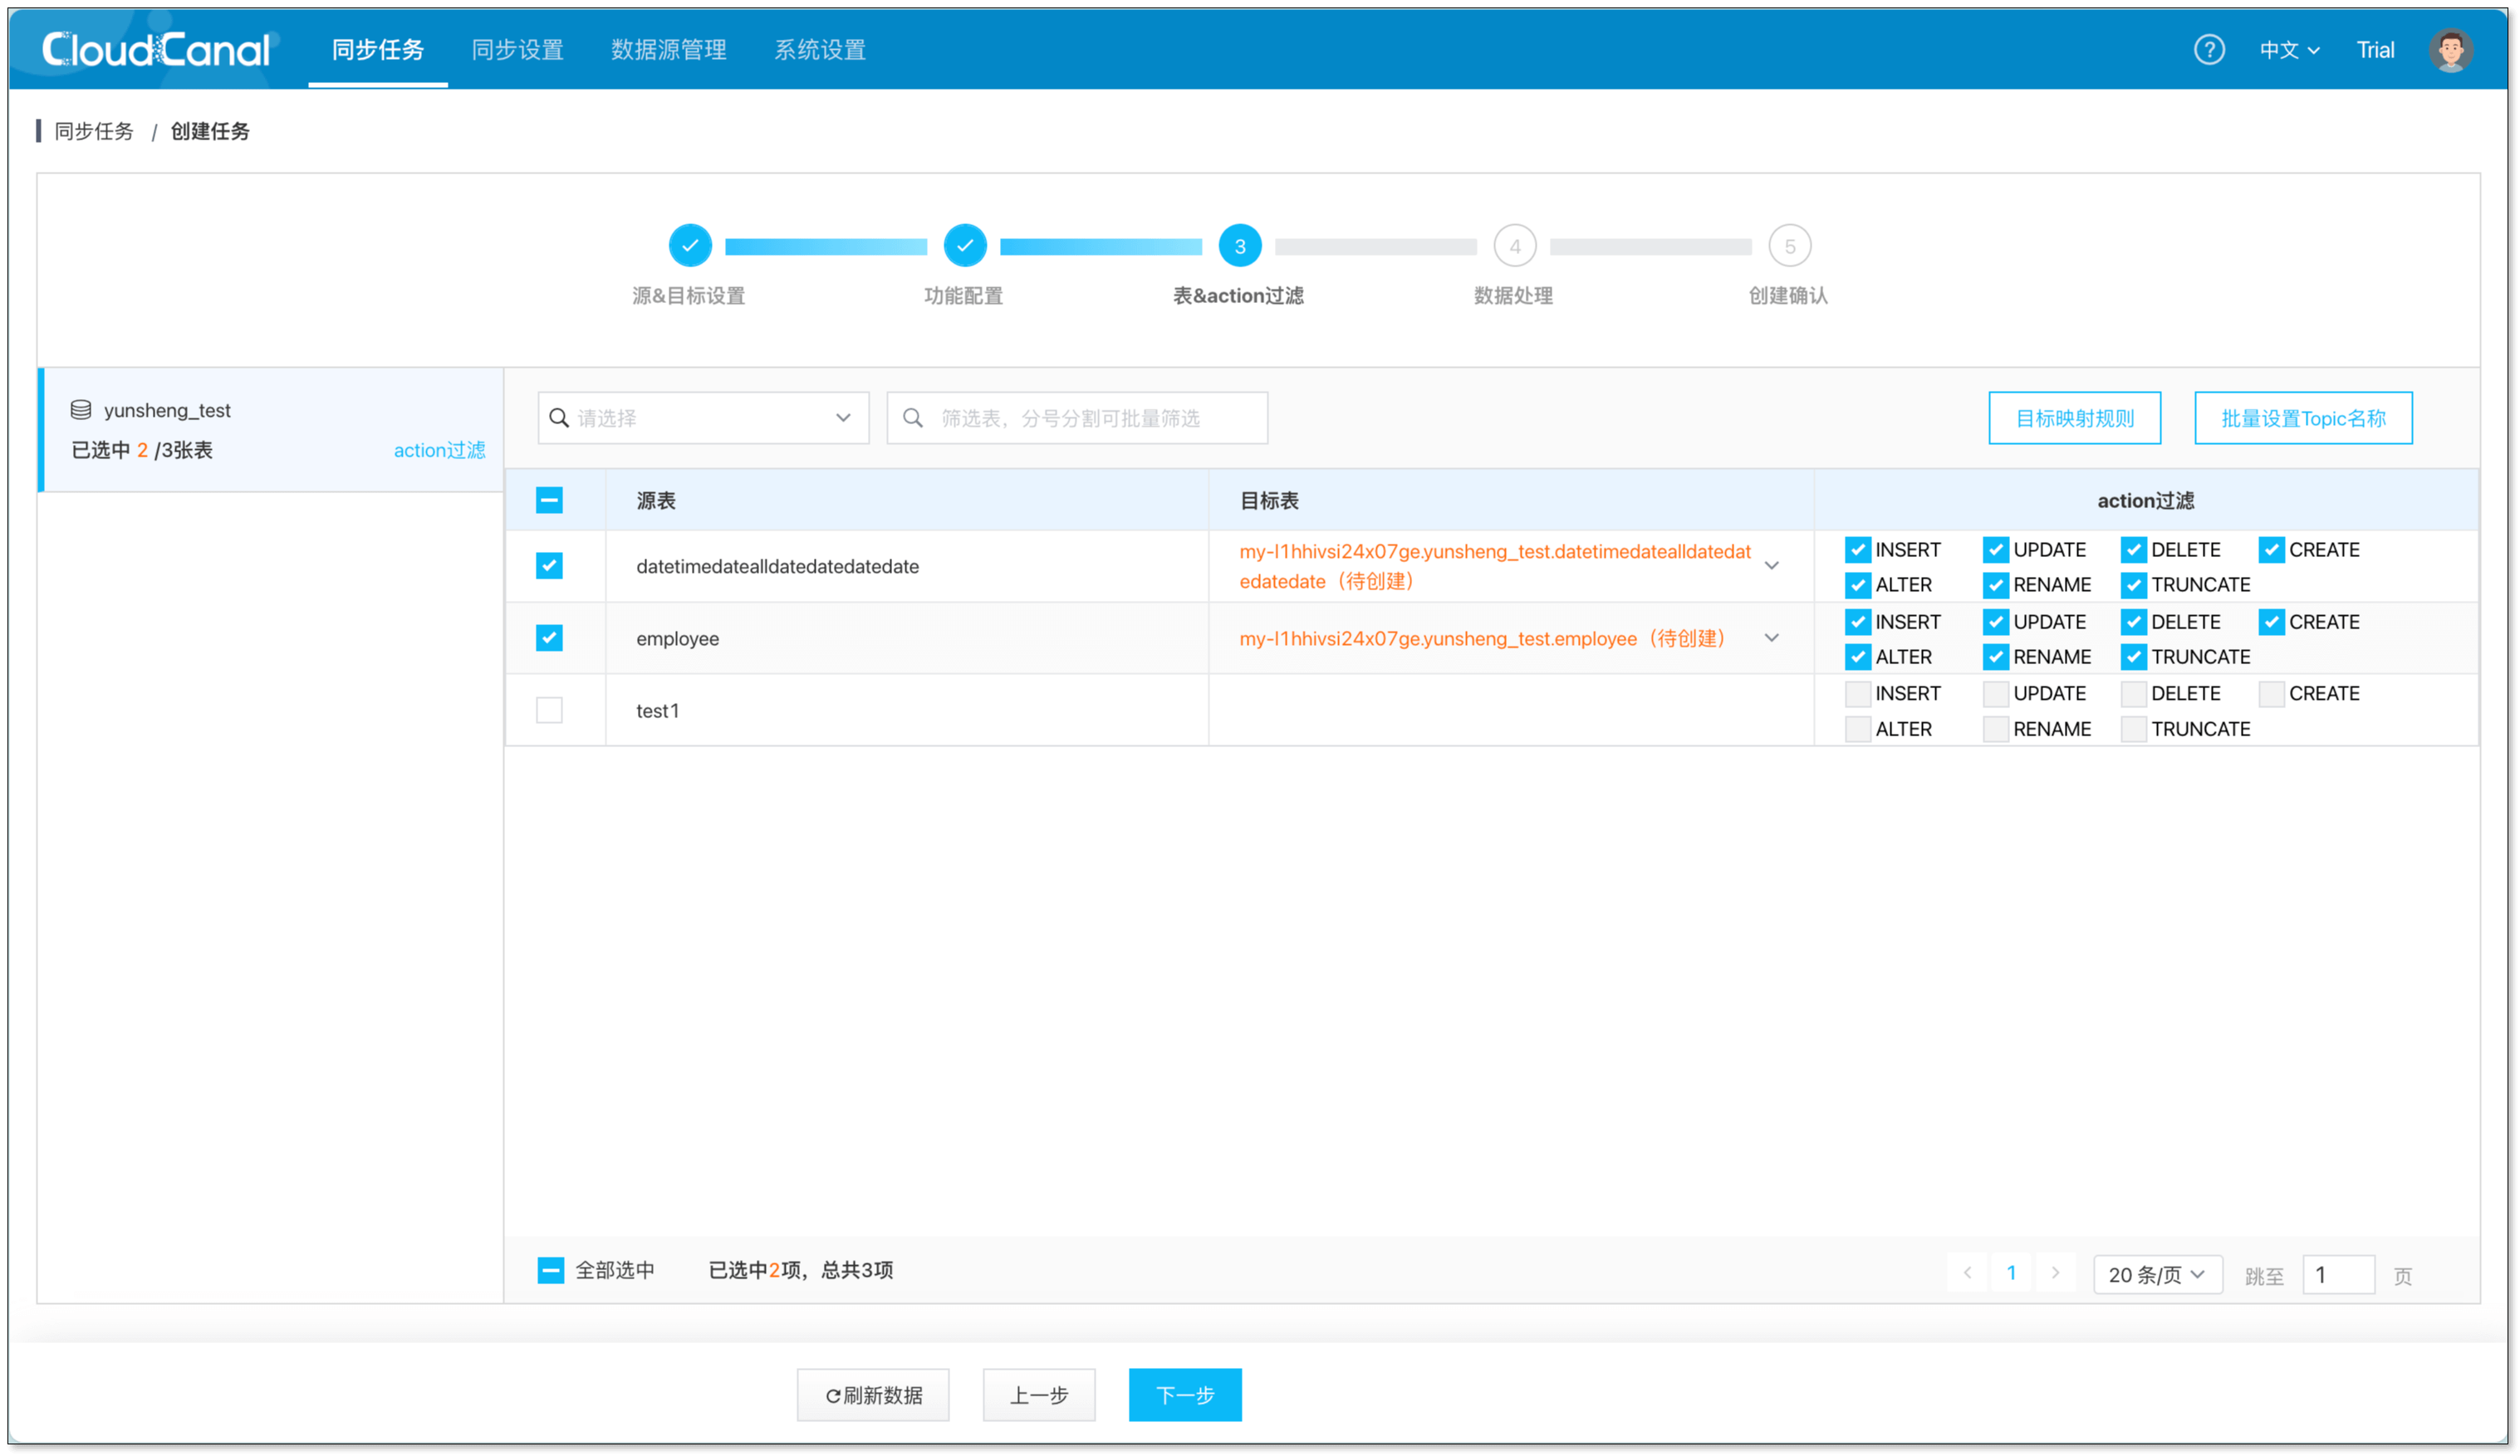Click the CloudCanal logo
This screenshot has width=2520, height=1456.
pos(156,50)
